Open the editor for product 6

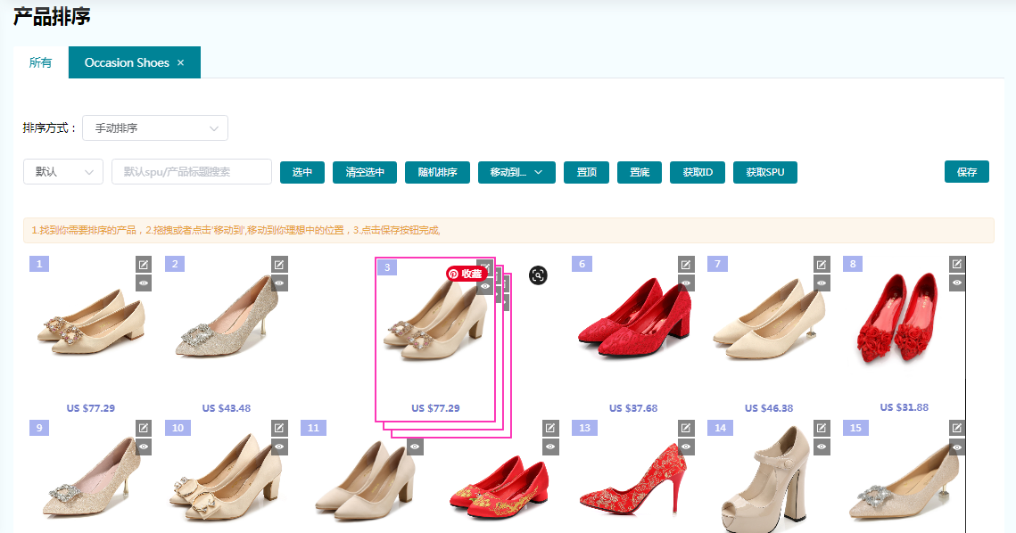[686, 264]
